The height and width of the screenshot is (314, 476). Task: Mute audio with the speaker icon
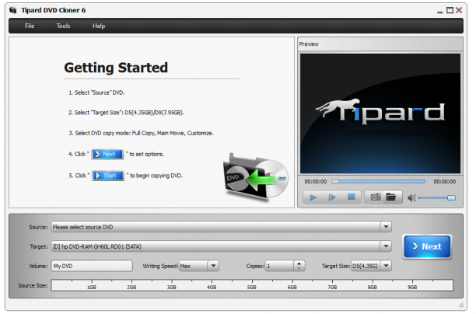tap(411, 198)
